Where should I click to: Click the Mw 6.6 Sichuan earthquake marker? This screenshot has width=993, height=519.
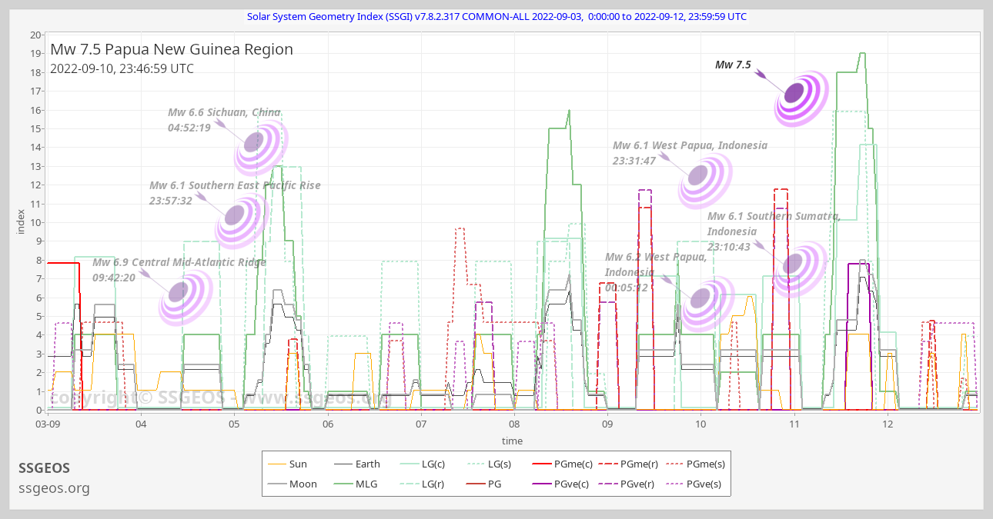pyautogui.click(x=255, y=143)
